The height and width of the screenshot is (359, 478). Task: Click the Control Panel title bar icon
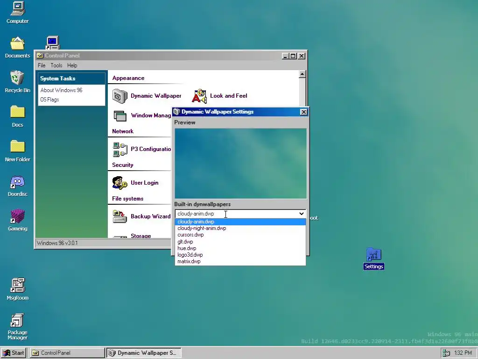pos(40,56)
